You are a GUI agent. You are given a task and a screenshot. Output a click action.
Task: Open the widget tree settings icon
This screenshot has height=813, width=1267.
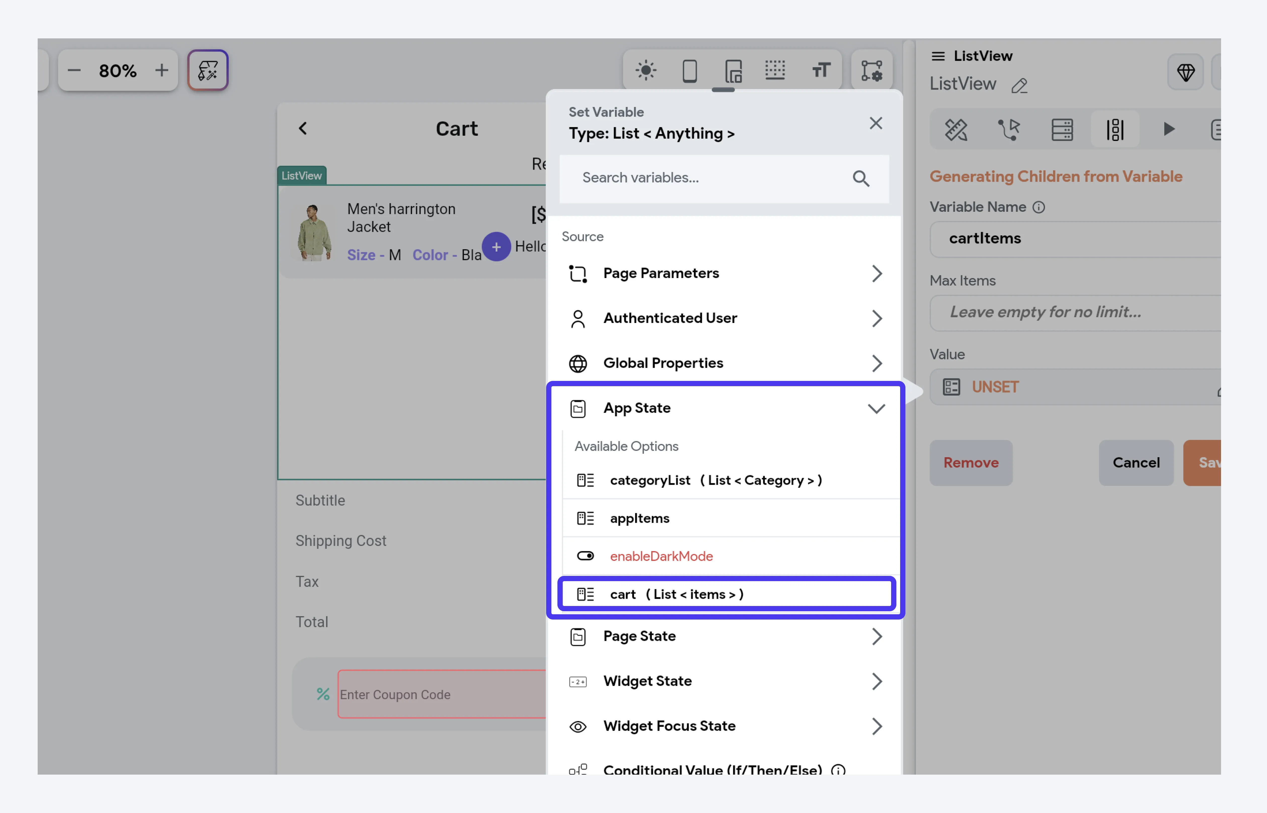click(x=872, y=70)
